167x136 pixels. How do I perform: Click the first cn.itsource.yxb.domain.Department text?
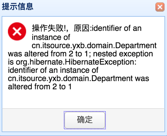click(94, 46)
